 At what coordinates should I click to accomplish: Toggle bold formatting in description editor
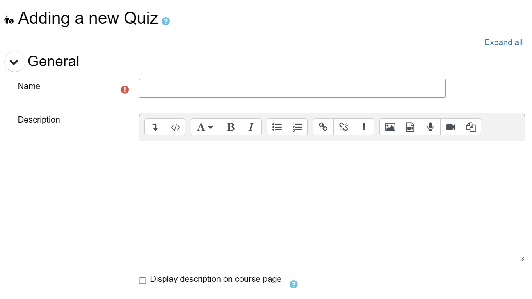click(x=231, y=127)
